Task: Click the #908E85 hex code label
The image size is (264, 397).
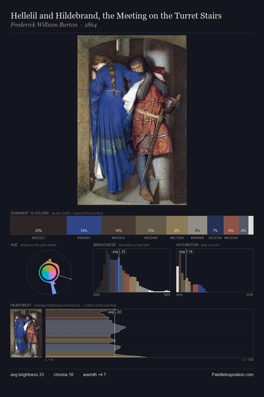Action: click(197, 238)
